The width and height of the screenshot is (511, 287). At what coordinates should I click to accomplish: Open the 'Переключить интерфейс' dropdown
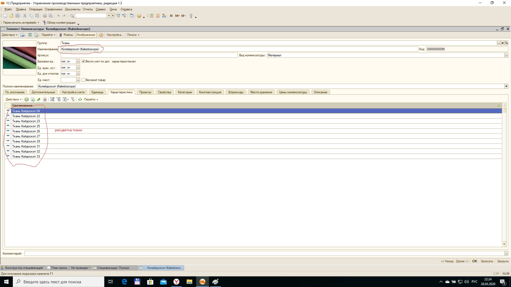tap(21, 23)
